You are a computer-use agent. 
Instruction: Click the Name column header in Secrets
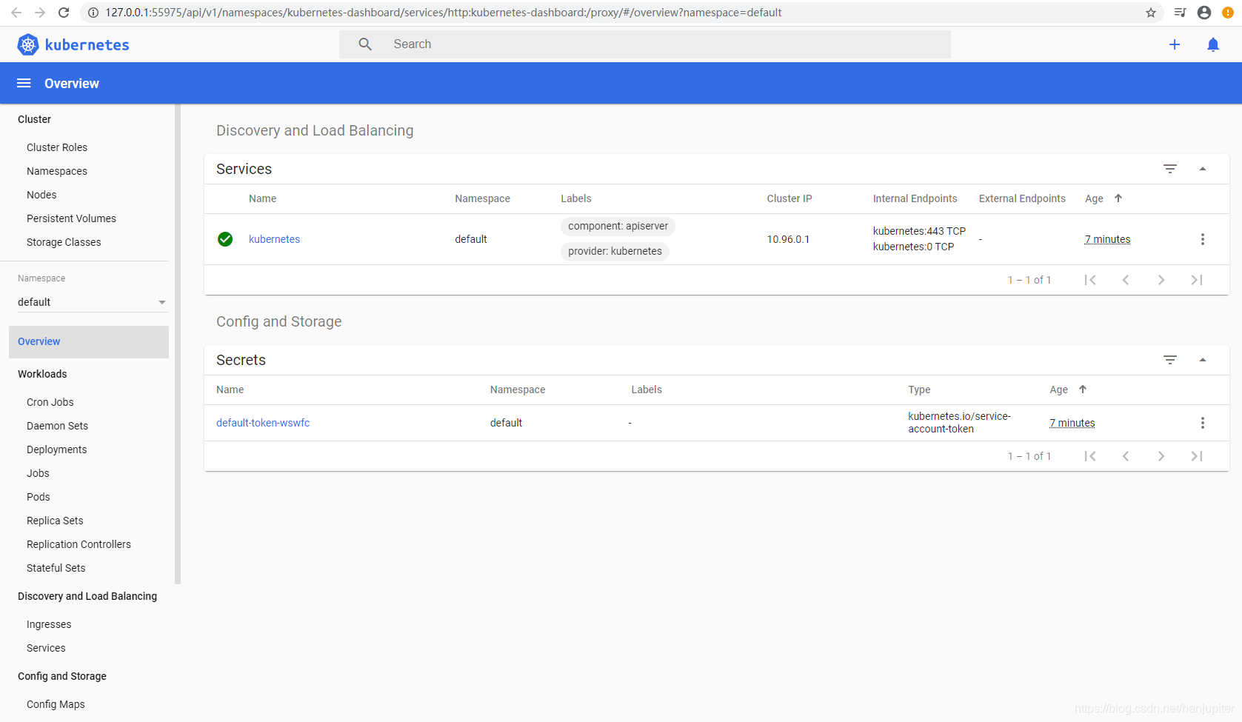click(230, 390)
